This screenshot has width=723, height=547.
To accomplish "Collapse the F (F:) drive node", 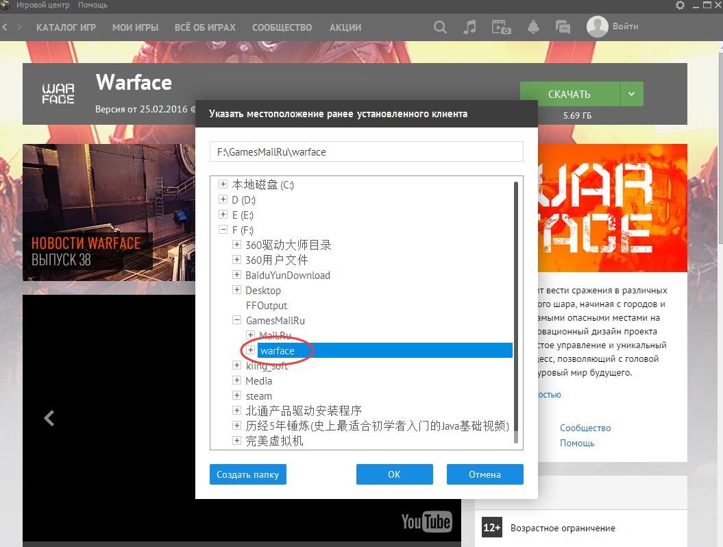I will point(223,230).
